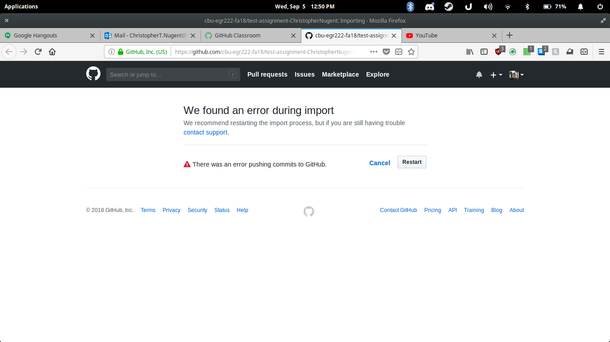610x342 pixels.
Task: Open page actions three-dot menu
Action: [x=374, y=52]
